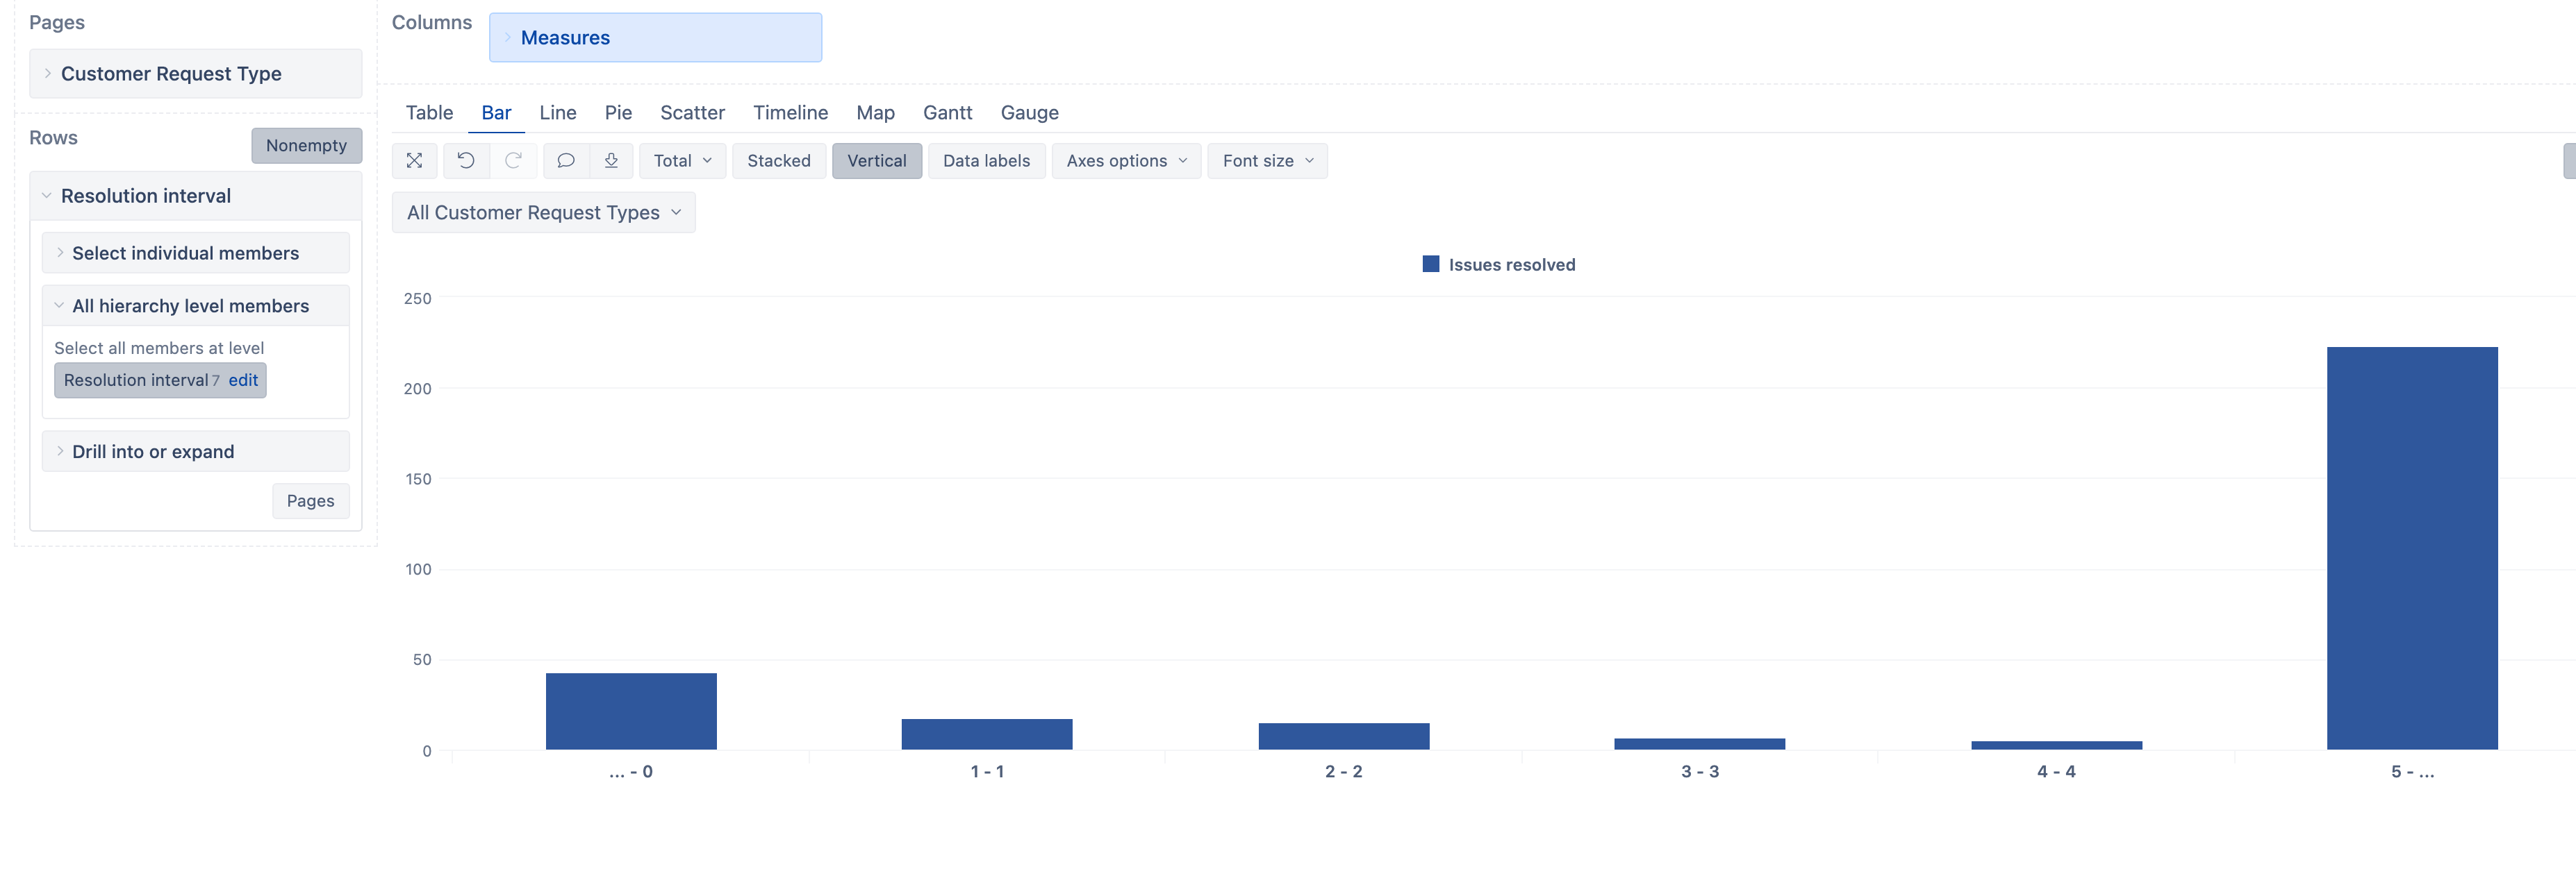Enable Stacked bar mode
This screenshot has height=887, width=2576.
[779, 160]
